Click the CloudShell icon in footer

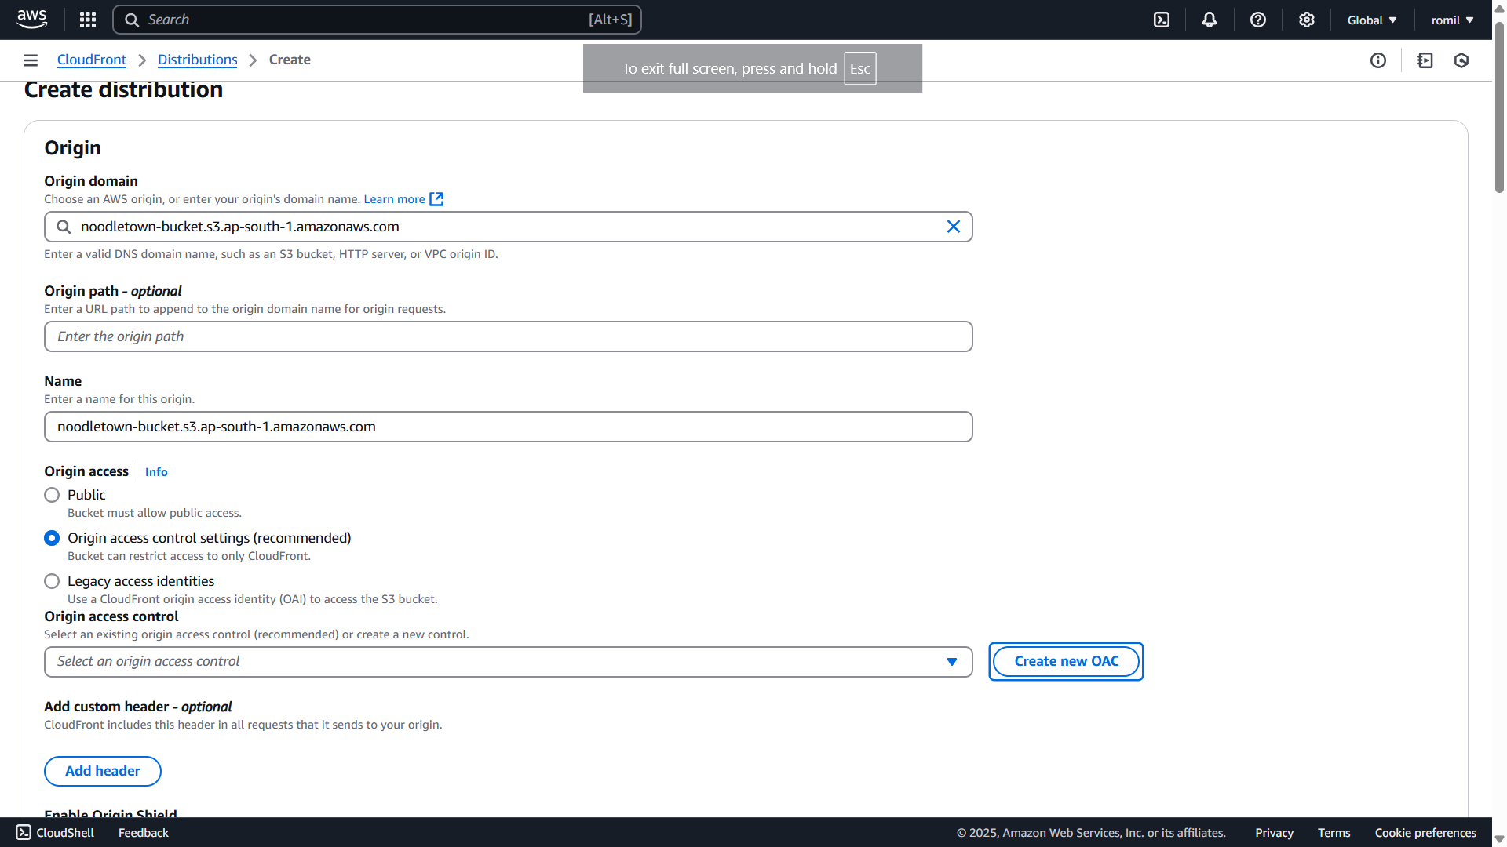pyautogui.click(x=24, y=833)
